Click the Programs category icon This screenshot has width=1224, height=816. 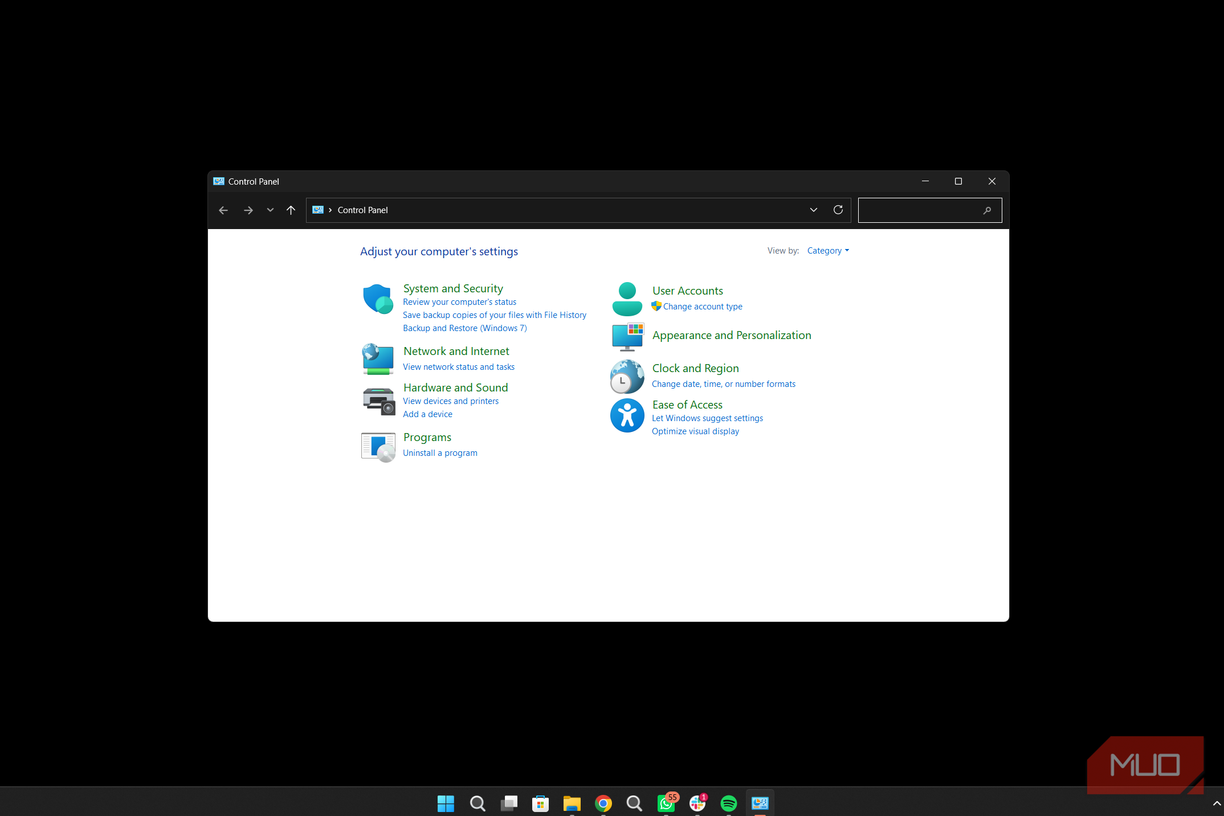[x=378, y=447]
